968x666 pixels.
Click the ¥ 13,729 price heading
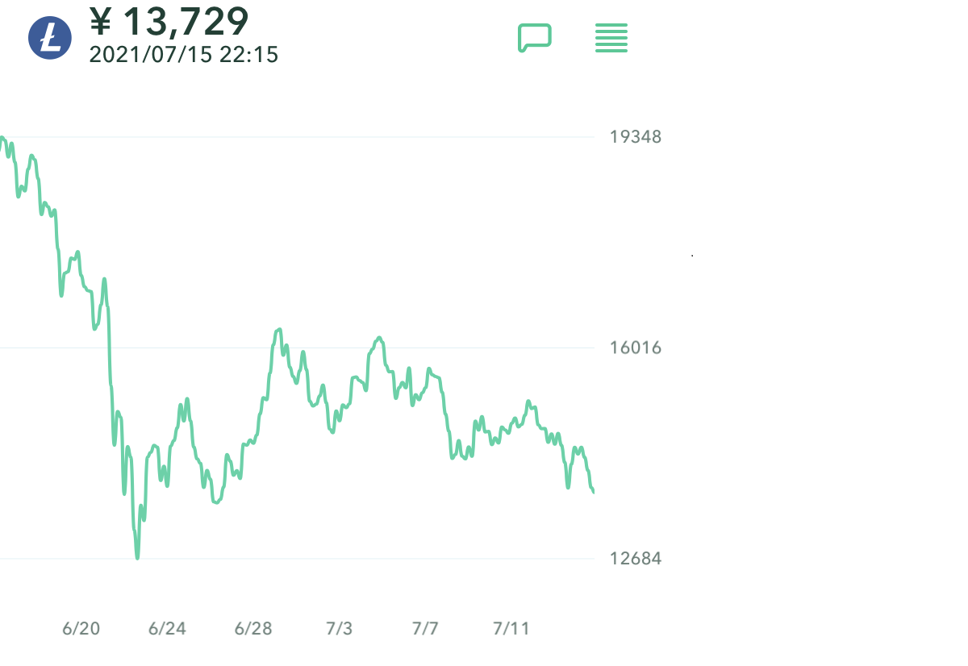[169, 21]
